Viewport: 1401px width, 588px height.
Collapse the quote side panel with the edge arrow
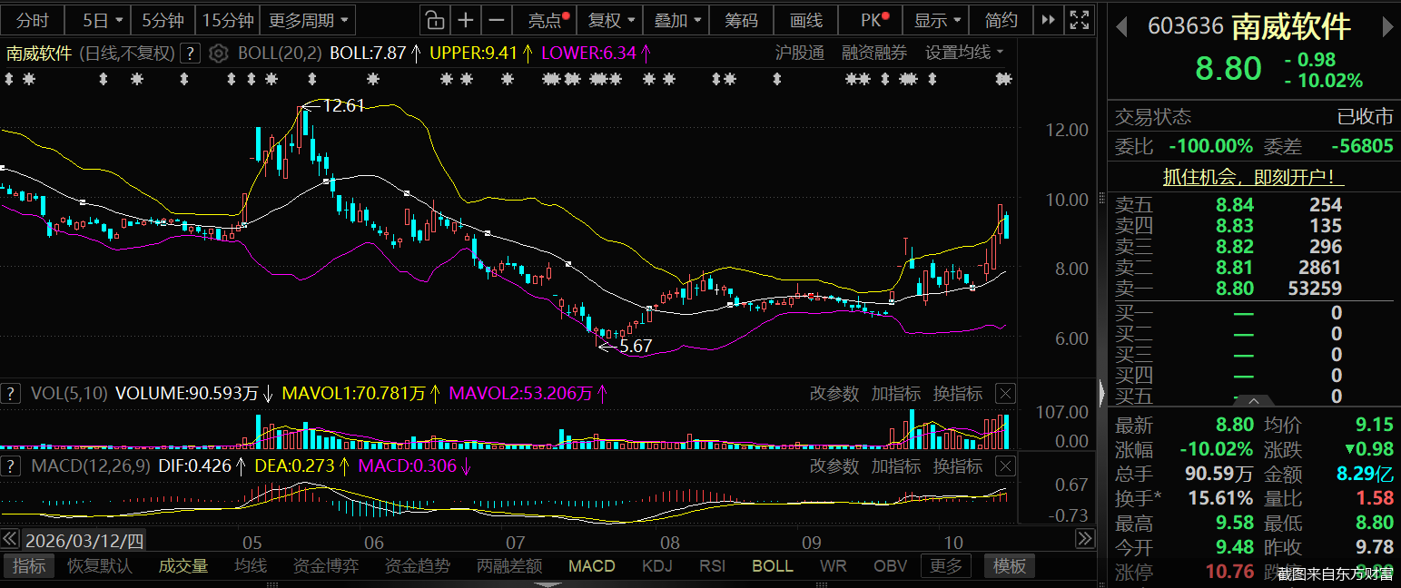(1103, 392)
